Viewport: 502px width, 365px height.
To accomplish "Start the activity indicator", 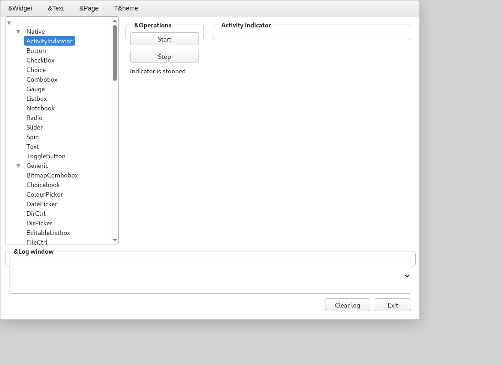I will [x=165, y=39].
